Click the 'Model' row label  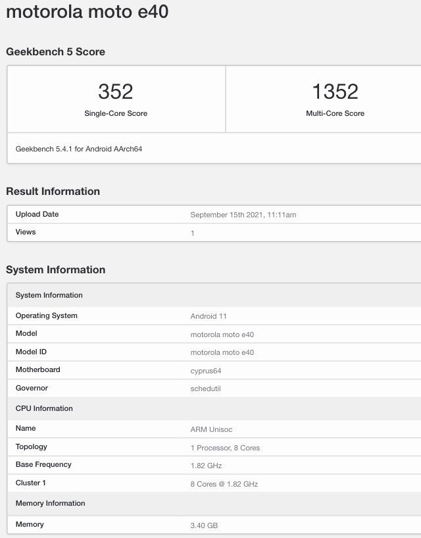click(26, 333)
